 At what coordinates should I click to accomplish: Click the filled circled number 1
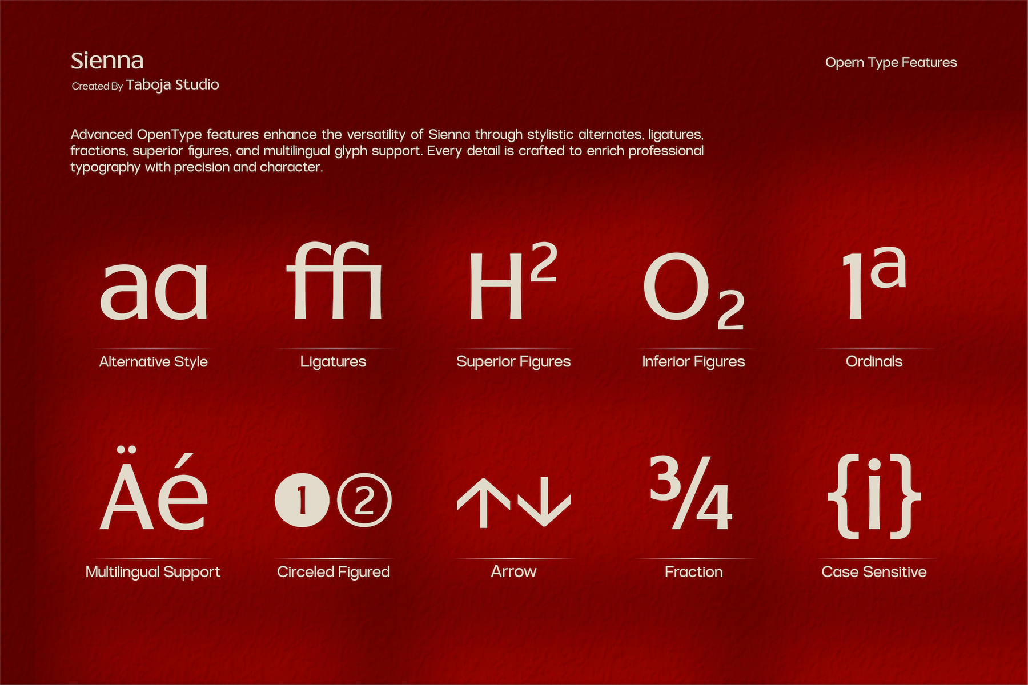click(302, 499)
